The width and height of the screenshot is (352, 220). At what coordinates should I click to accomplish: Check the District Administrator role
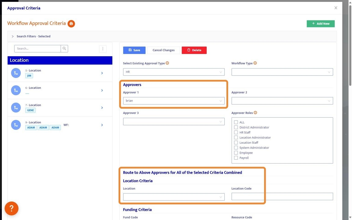236,127
